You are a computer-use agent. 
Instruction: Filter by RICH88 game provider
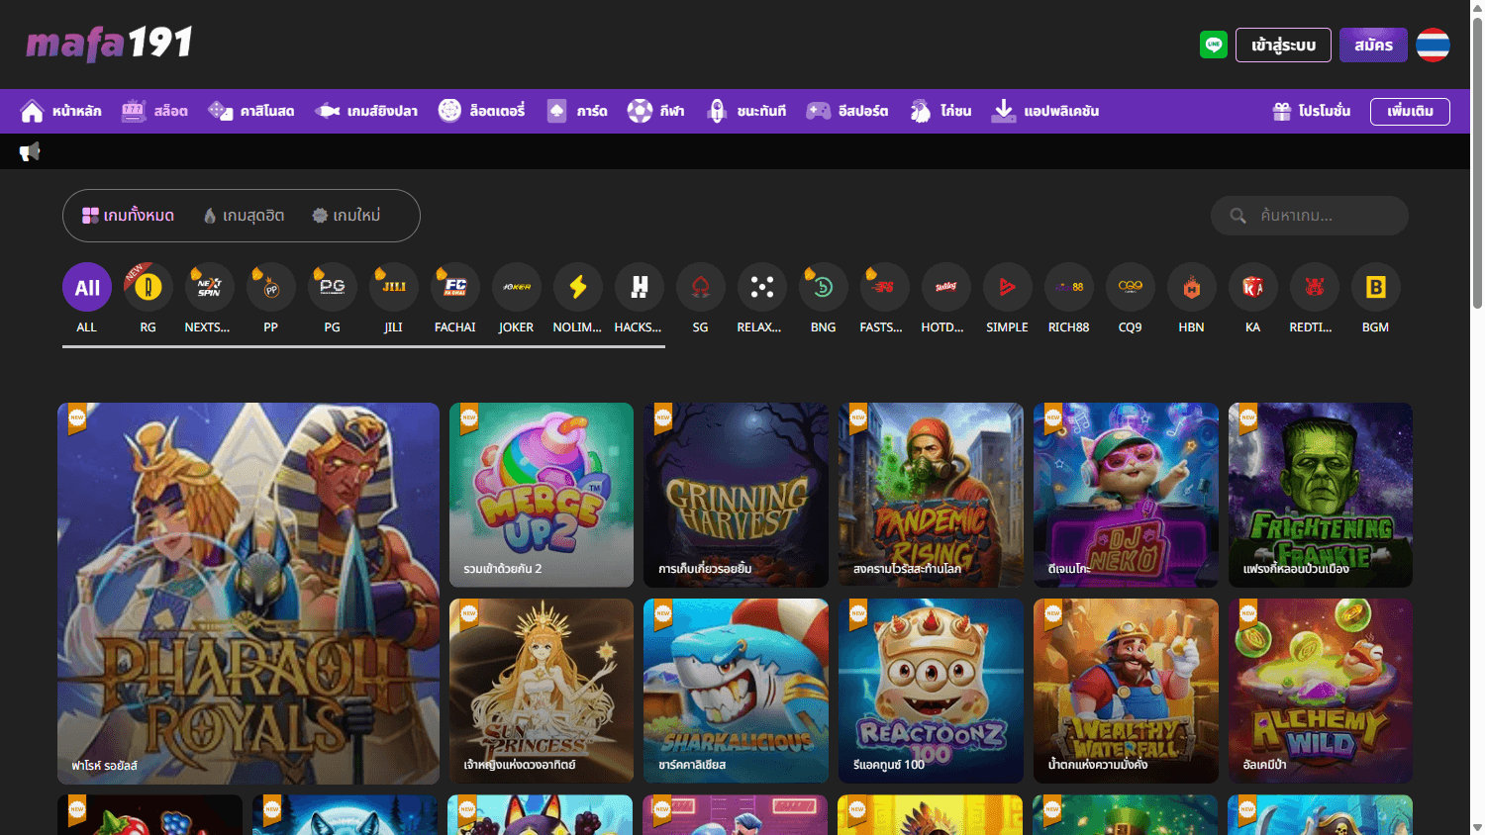click(x=1068, y=287)
